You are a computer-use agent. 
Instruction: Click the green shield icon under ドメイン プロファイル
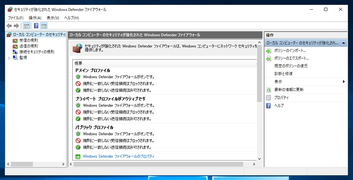78,77
